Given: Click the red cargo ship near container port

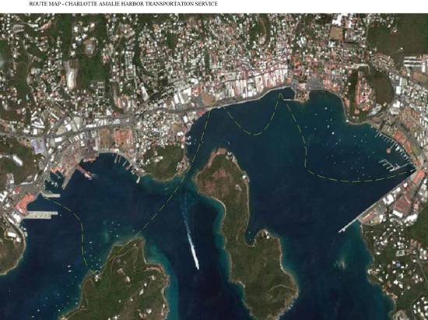Looking at the screenshot, I should pyautogui.click(x=85, y=172).
